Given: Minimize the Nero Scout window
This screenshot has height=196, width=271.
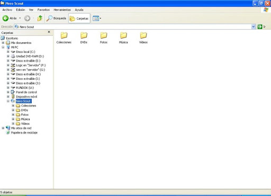Looking at the screenshot, I should tap(256, 3).
